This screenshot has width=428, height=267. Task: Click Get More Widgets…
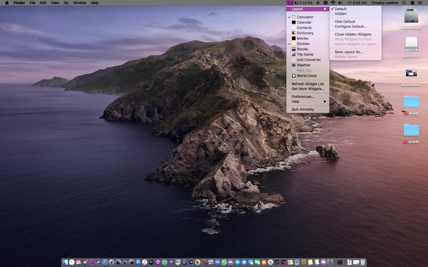[308, 89]
